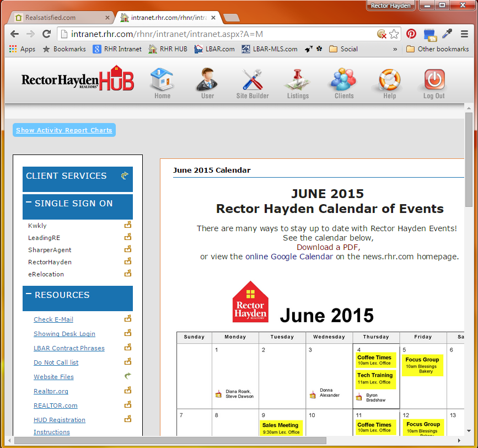The width and height of the screenshot is (478, 448).
Task: Expand the hidden bookmarks chevron
Action: click(x=395, y=49)
